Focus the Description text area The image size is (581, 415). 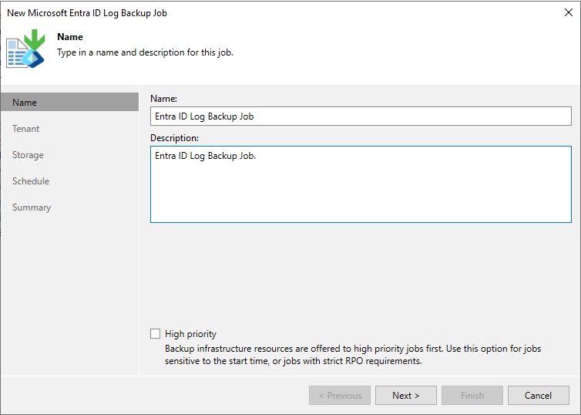pyautogui.click(x=361, y=185)
